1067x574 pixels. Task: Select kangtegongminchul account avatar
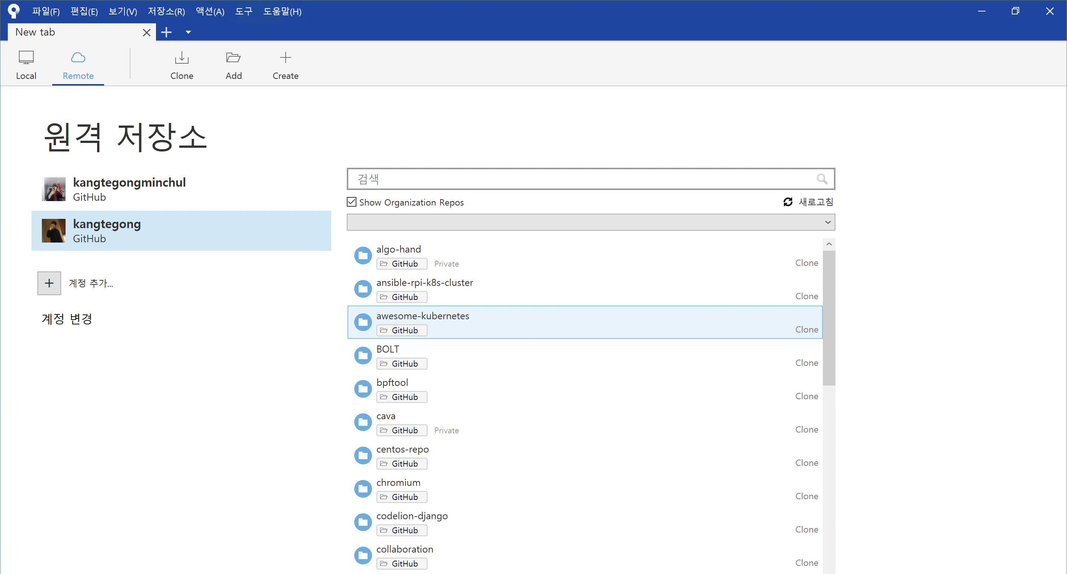[x=54, y=189]
